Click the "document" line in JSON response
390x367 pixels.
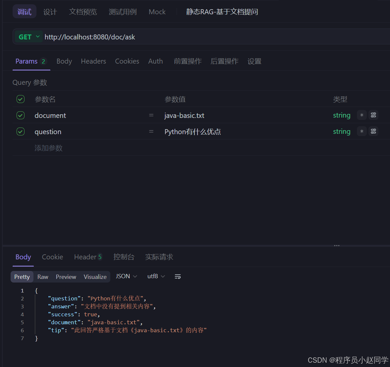coord(95,322)
